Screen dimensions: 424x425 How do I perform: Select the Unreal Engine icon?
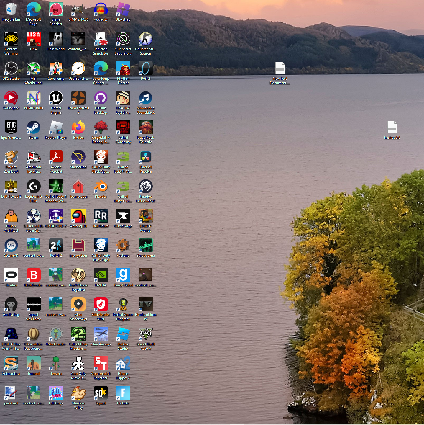[x=56, y=98]
